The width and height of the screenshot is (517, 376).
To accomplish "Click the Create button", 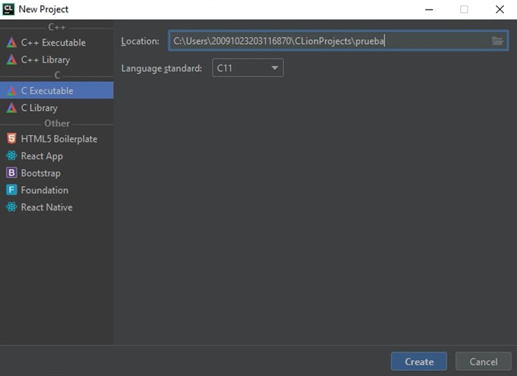I will pyautogui.click(x=419, y=361).
